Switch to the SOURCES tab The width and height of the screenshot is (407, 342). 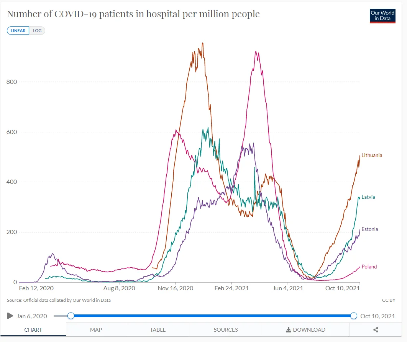pyautogui.click(x=226, y=329)
